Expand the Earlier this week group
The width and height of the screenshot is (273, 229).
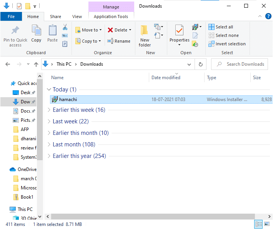tap(79, 110)
